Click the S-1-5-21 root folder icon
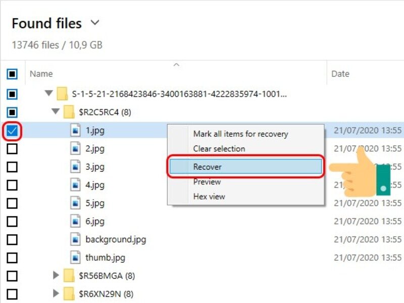The height and width of the screenshot is (303, 404). (62, 94)
